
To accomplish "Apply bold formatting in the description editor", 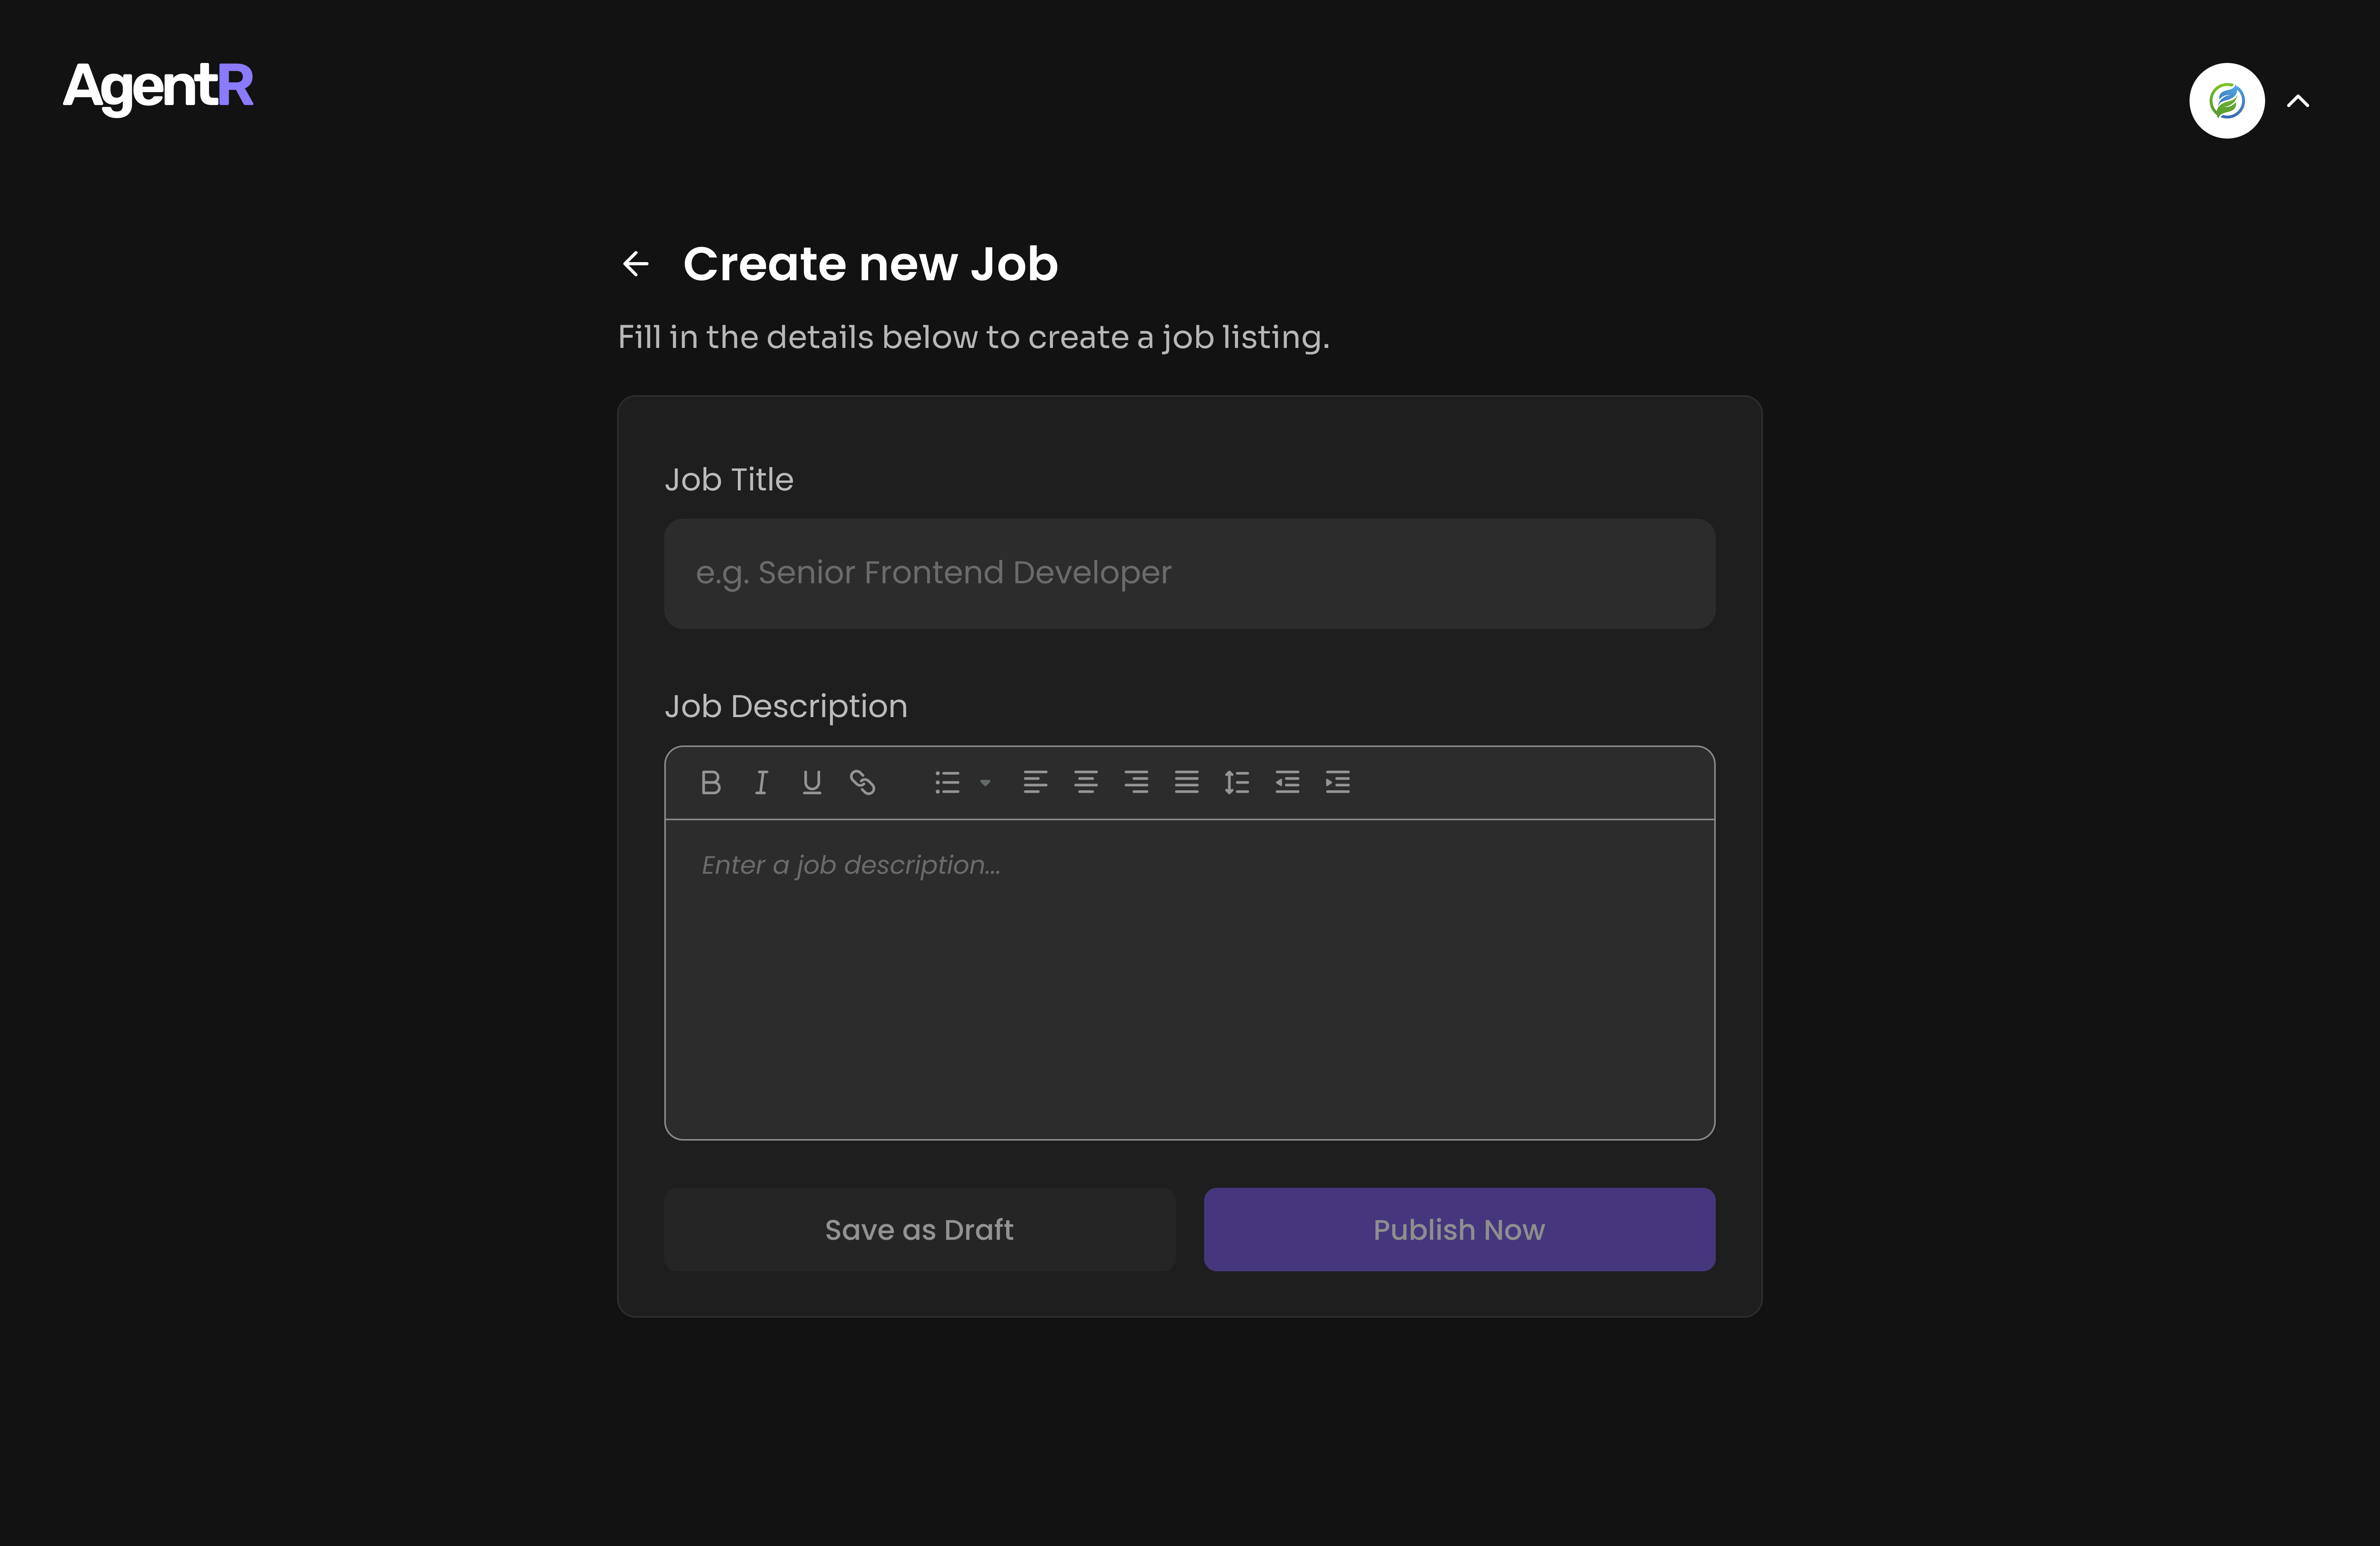I will 711,782.
